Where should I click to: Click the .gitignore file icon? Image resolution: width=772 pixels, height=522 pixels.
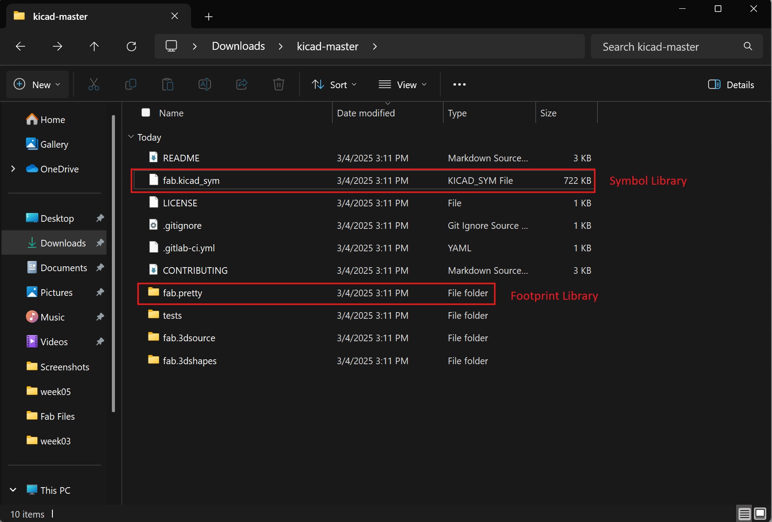[153, 225]
